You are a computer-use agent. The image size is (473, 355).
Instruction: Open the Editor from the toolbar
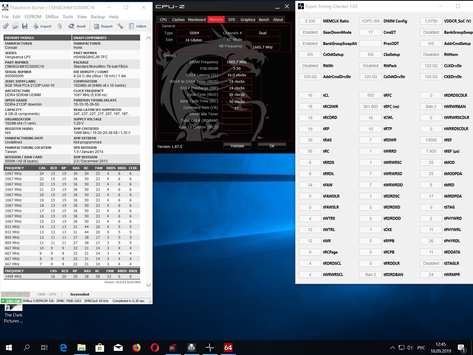pos(138,26)
